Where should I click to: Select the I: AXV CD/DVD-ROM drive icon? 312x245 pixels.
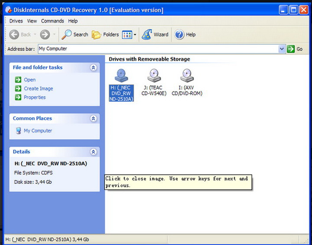(187, 75)
